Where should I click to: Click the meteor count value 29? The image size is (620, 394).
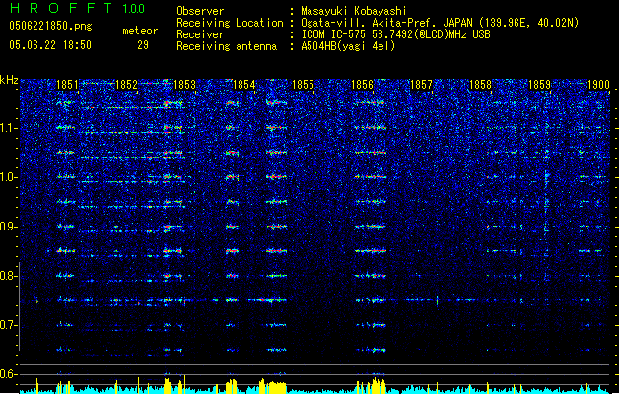(x=143, y=45)
